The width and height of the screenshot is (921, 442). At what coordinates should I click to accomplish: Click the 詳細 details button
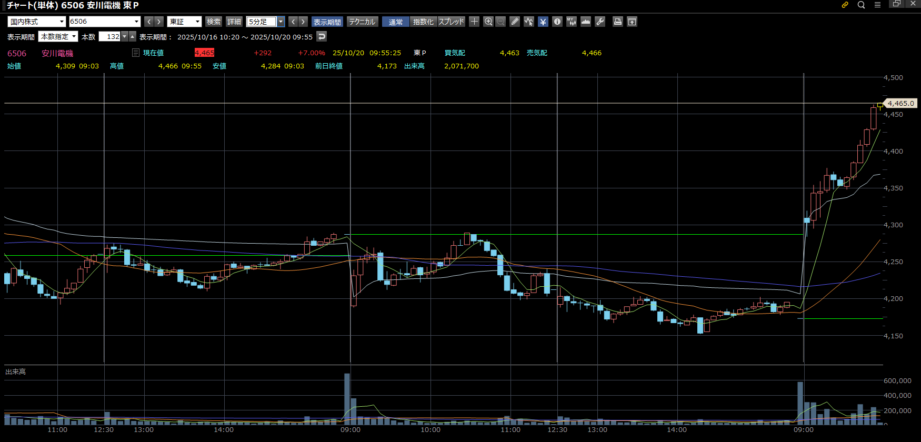(x=234, y=22)
